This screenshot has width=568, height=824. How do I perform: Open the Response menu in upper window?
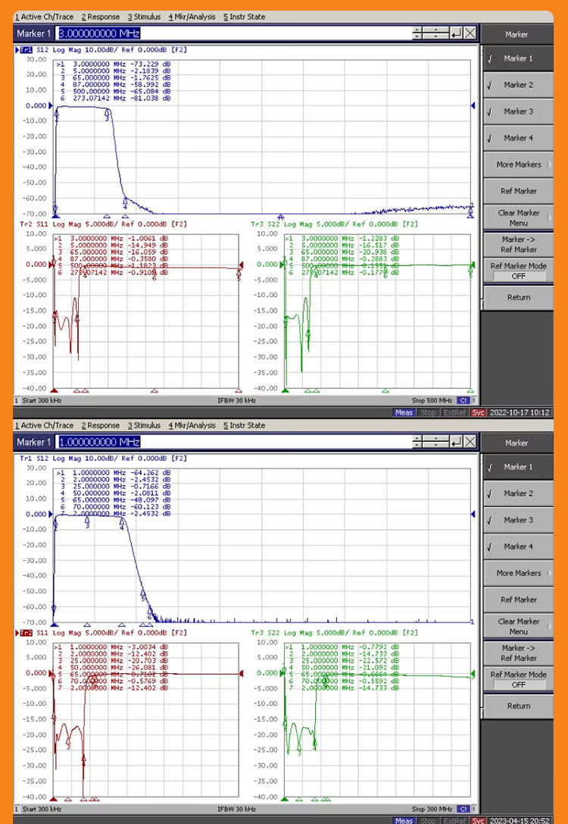[101, 17]
